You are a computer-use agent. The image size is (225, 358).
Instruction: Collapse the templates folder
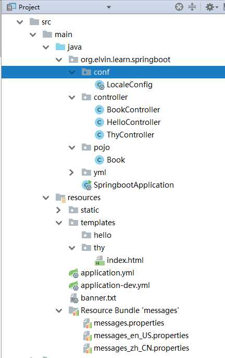[x=59, y=223]
